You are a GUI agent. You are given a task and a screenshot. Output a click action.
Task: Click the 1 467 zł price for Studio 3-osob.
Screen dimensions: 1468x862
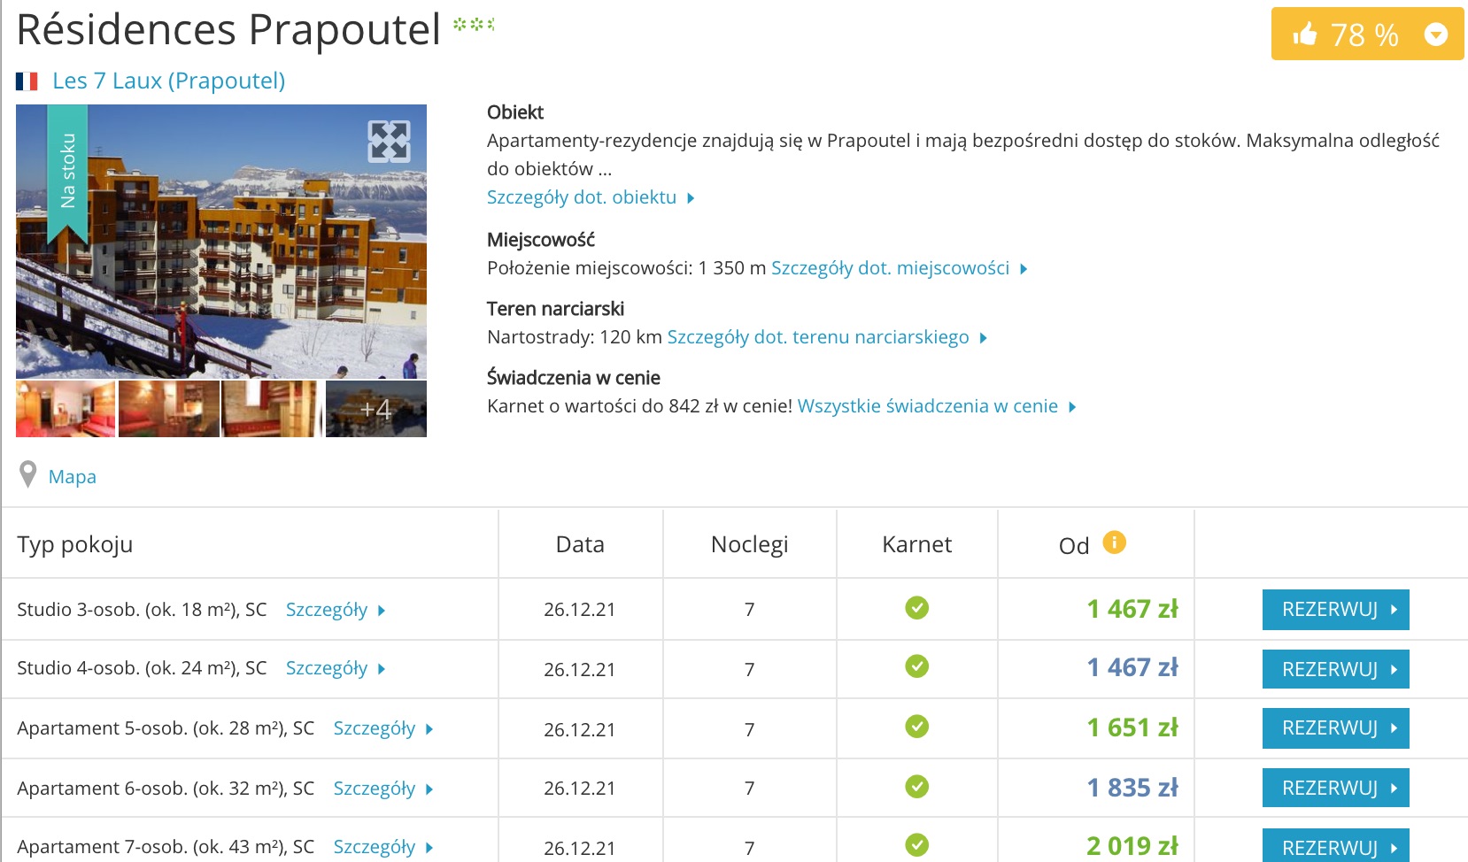[1132, 609]
